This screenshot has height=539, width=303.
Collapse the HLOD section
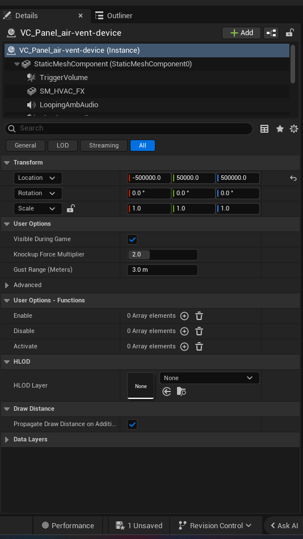coord(7,361)
